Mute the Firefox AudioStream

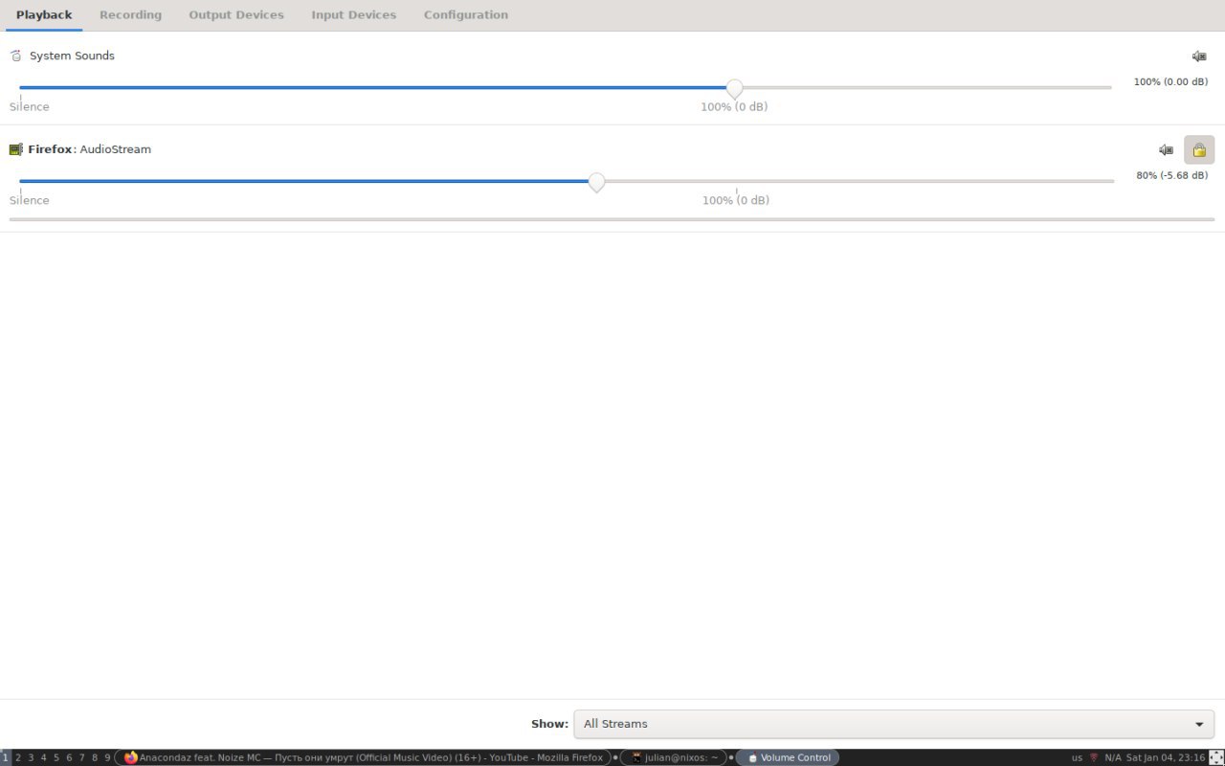[x=1166, y=150]
